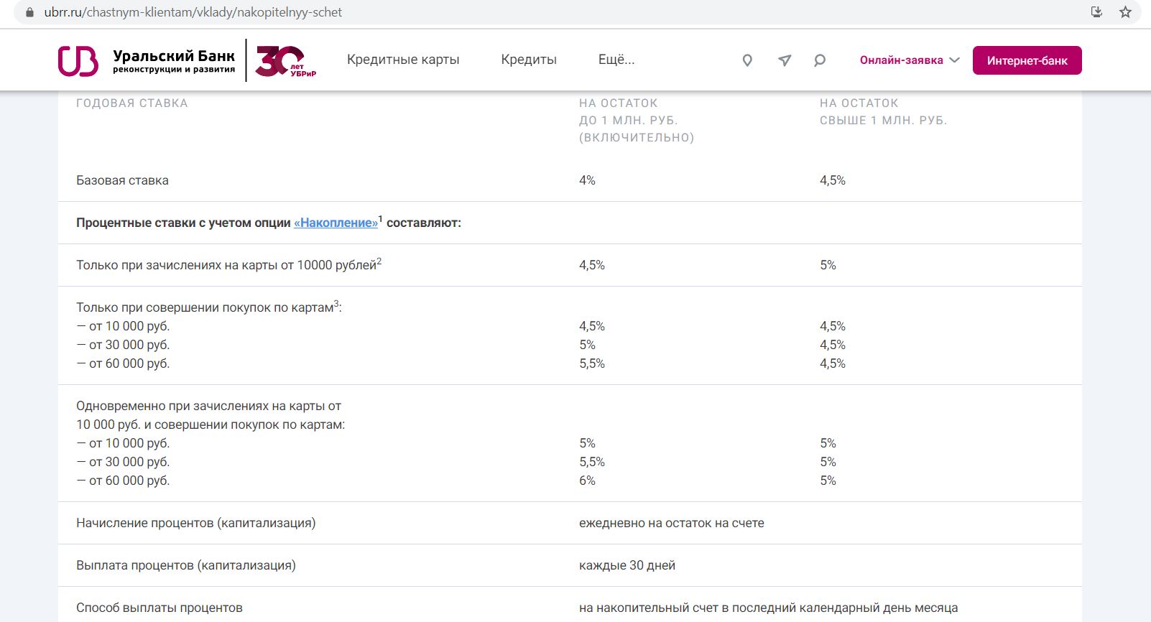This screenshot has width=1151, height=622.
Task: Click footnote 2 after 10000 рублей
Action: tap(379, 261)
